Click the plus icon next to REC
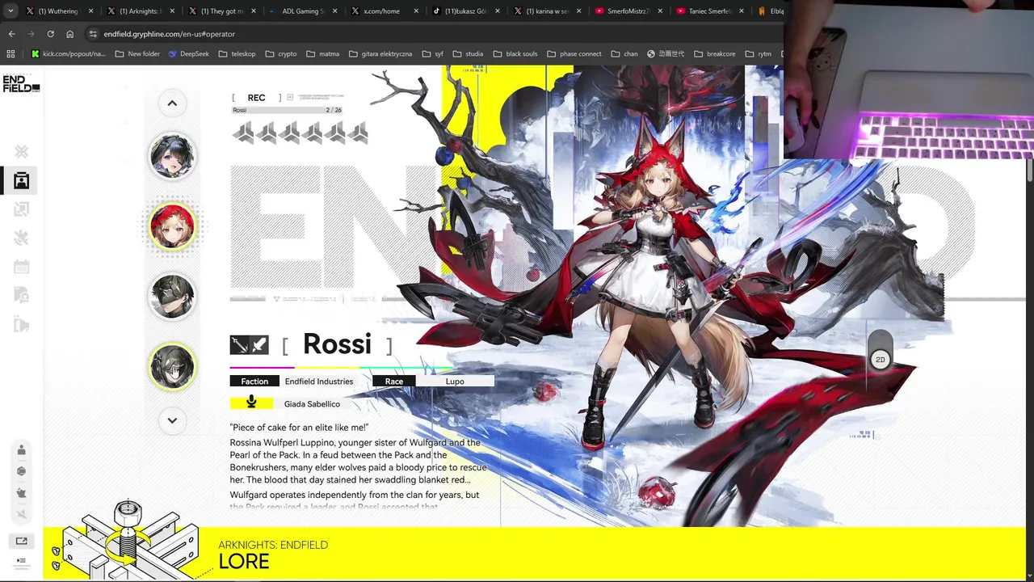1034x582 pixels. click(290, 98)
